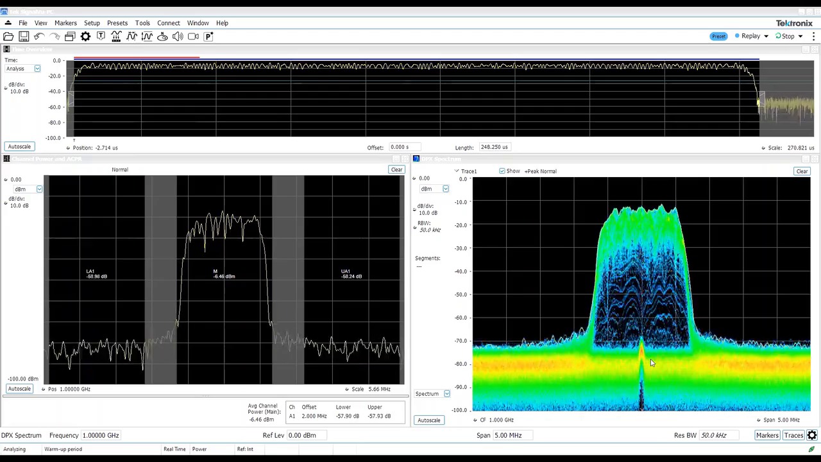Open the Settings gear on the toolbar
Viewport: 821px width, 462px height.
point(85,36)
